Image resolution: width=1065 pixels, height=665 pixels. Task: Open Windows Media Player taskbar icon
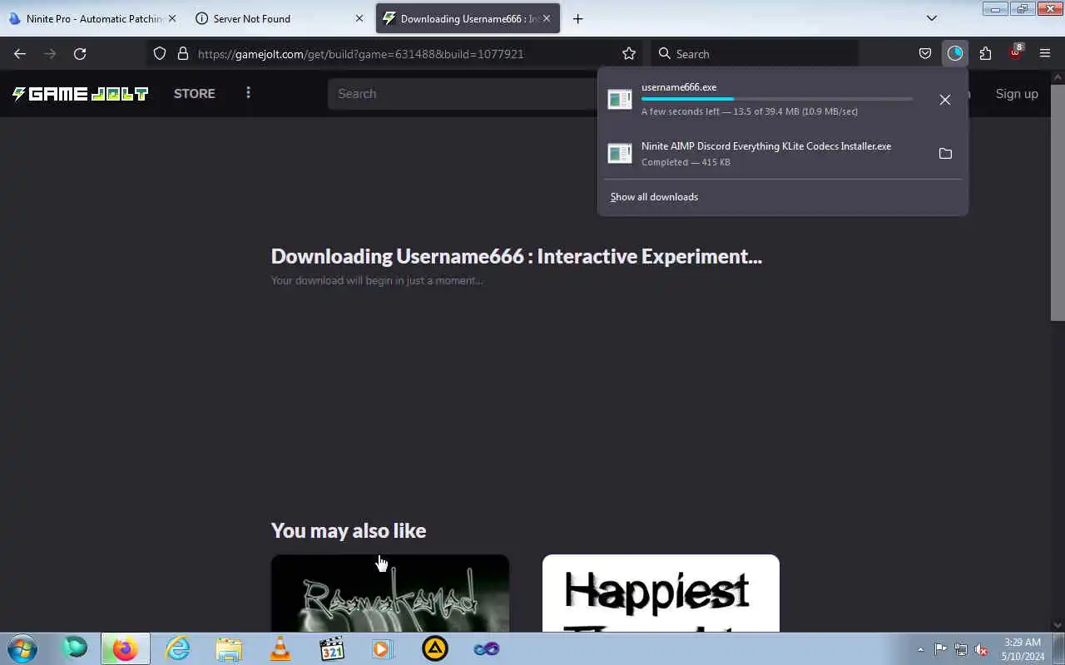383,648
